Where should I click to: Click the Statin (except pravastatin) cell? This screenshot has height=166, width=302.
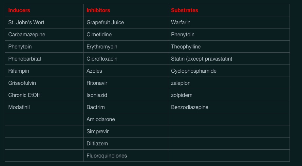201,59
